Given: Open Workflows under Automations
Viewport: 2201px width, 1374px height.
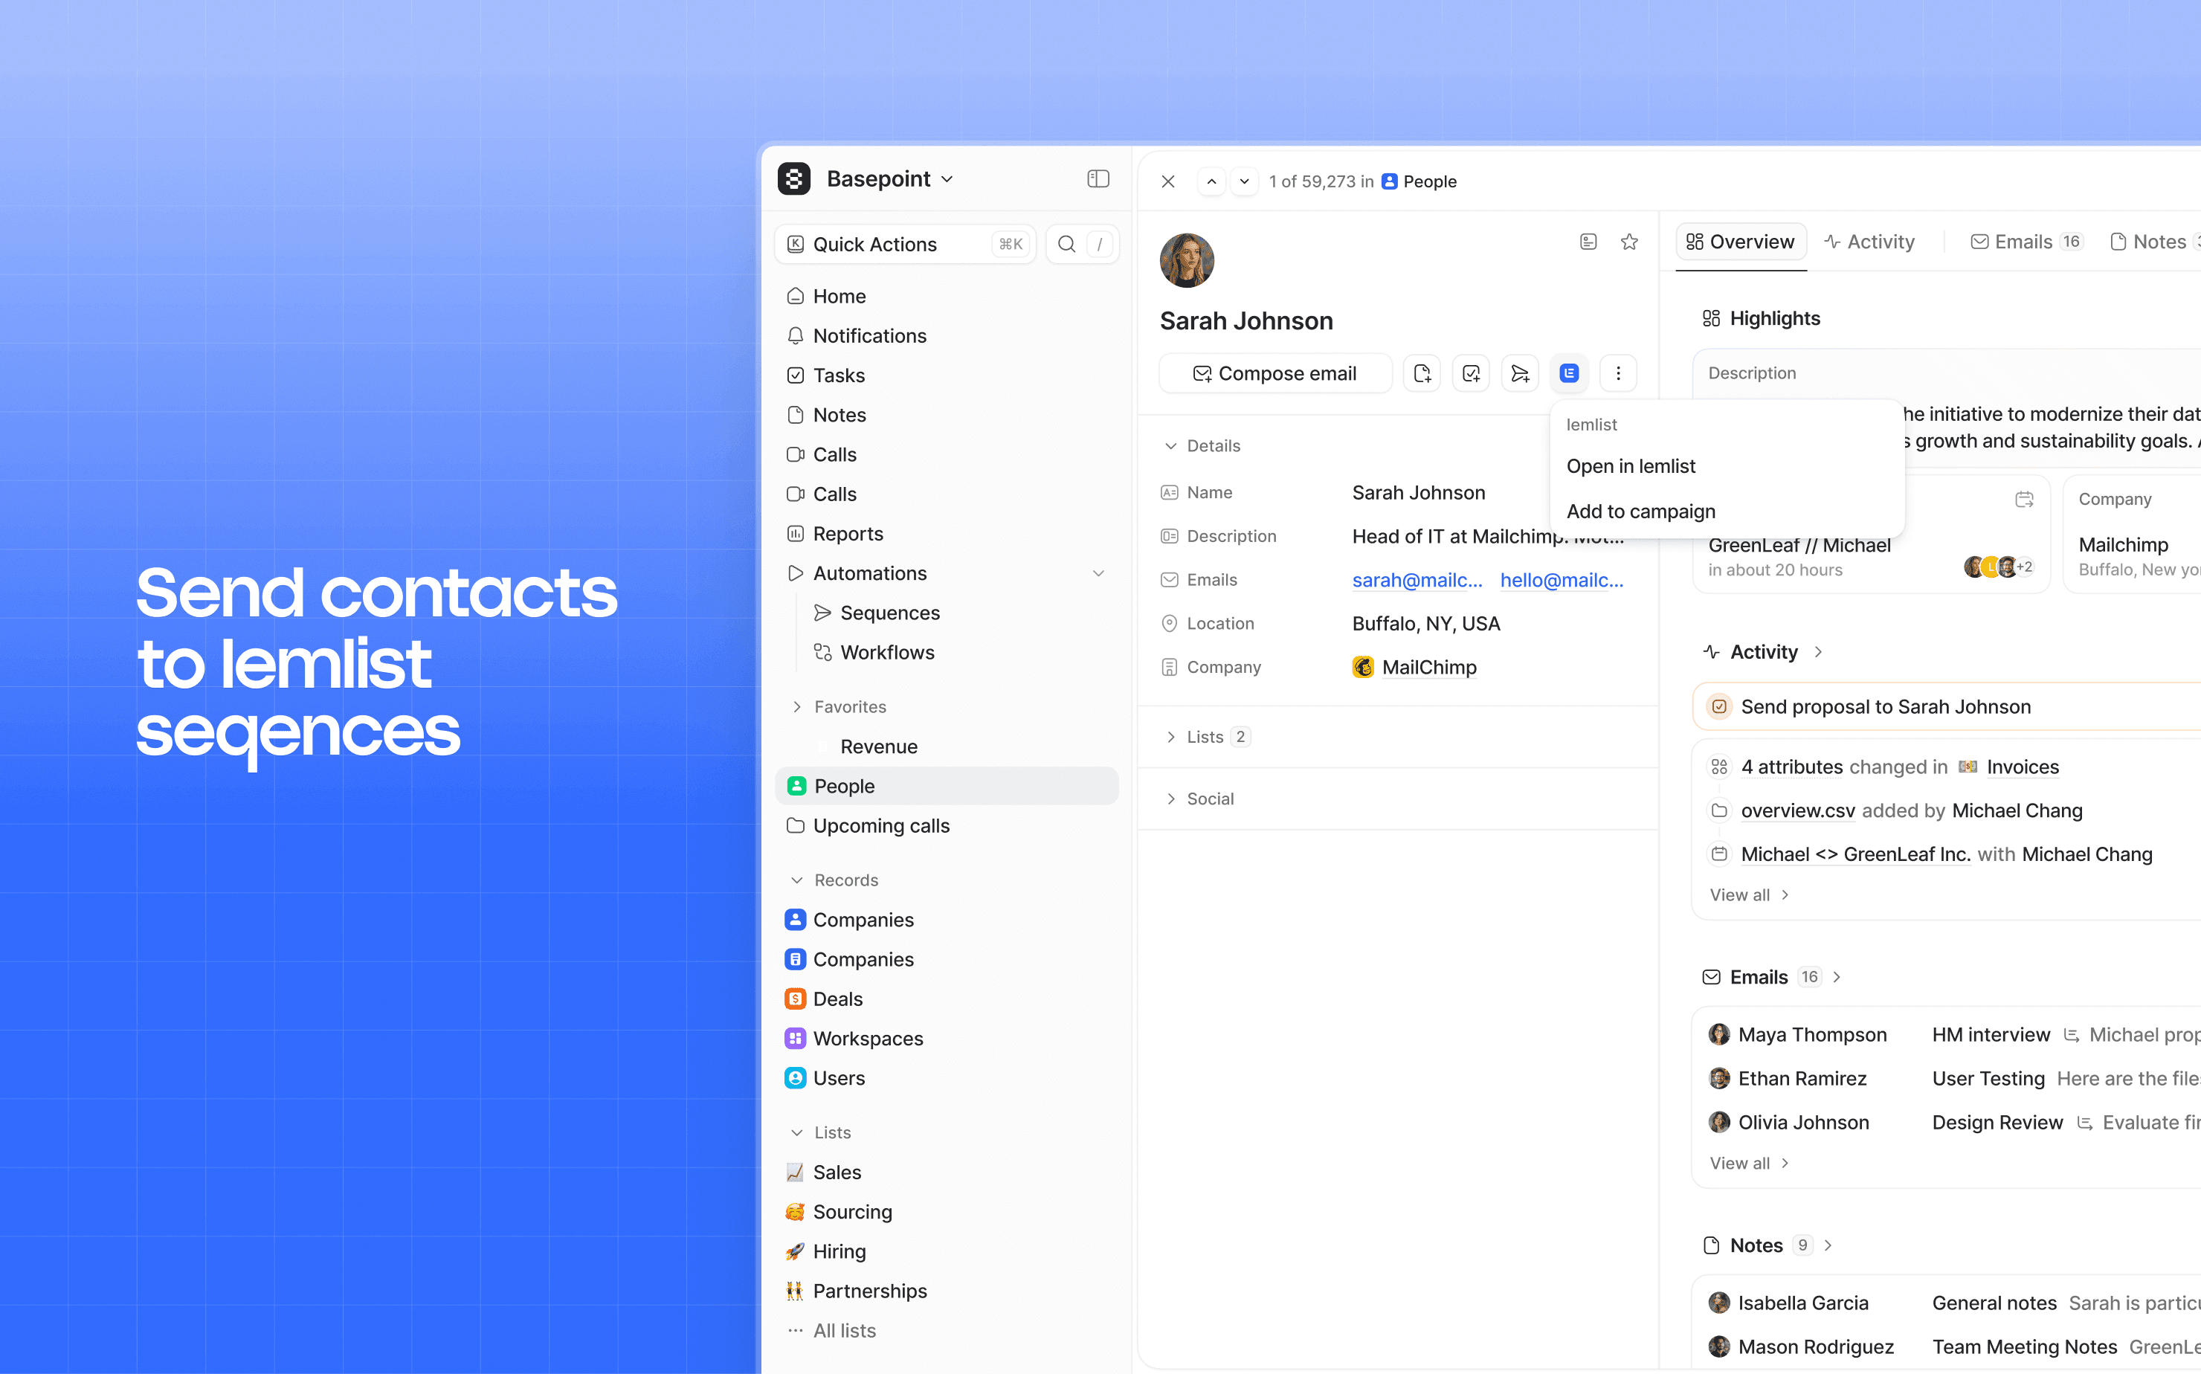Looking at the screenshot, I should point(960,653).
